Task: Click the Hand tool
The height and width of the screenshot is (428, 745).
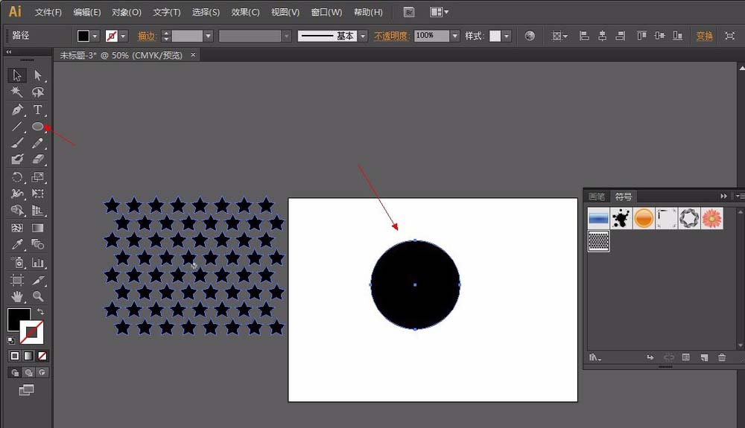Action: pos(17,297)
